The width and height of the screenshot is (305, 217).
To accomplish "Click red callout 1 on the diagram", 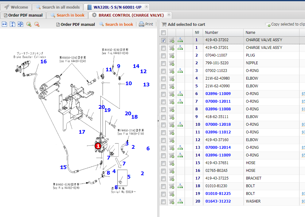I will coord(98,146).
